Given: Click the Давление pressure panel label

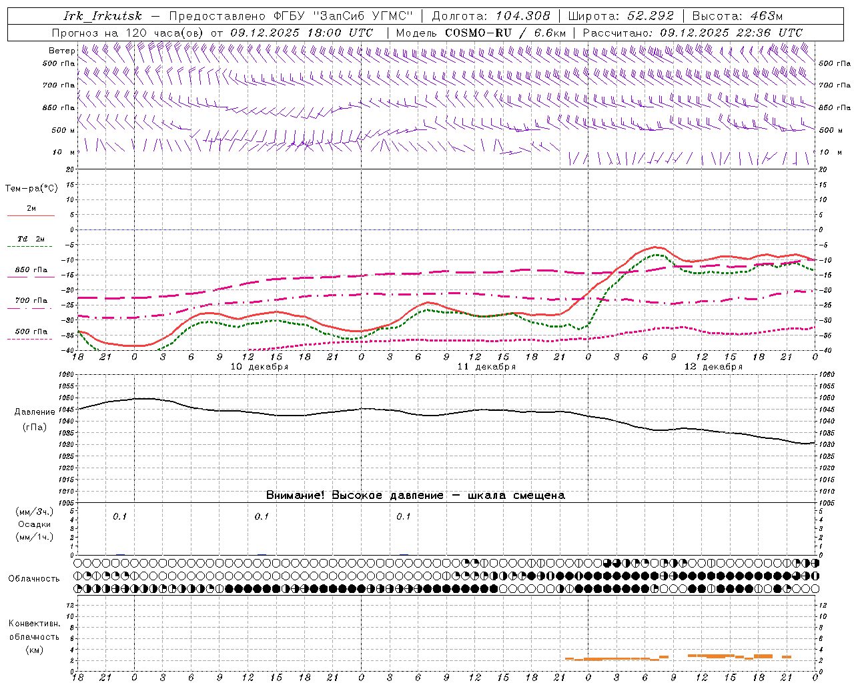Looking at the screenshot, I should point(35,412).
